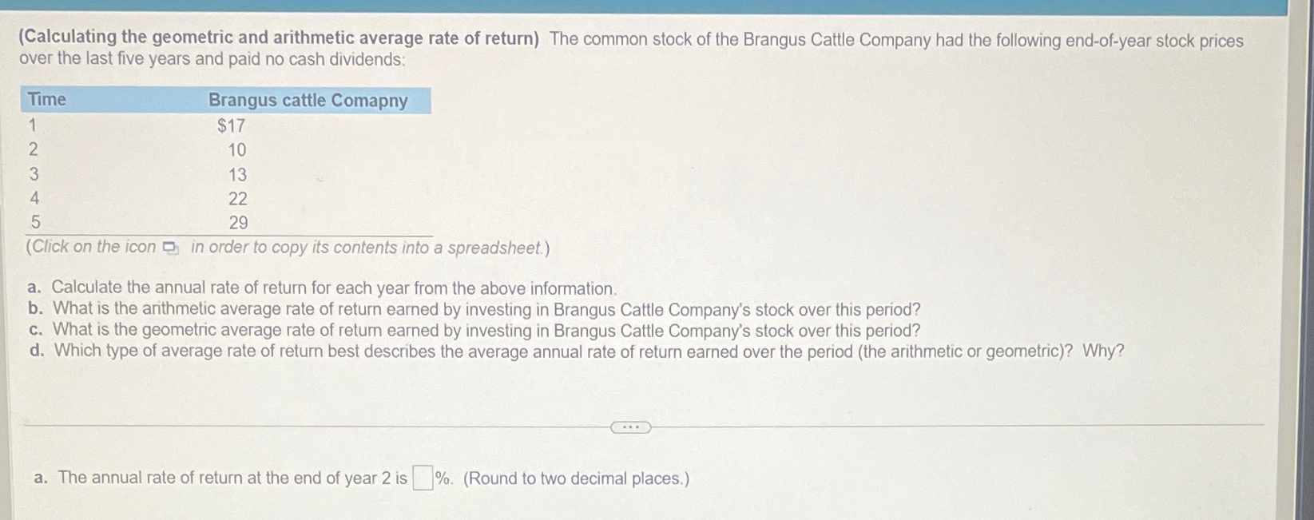The width and height of the screenshot is (1314, 520).
Task: Click question part c about geometric average
Action: [474, 330]
